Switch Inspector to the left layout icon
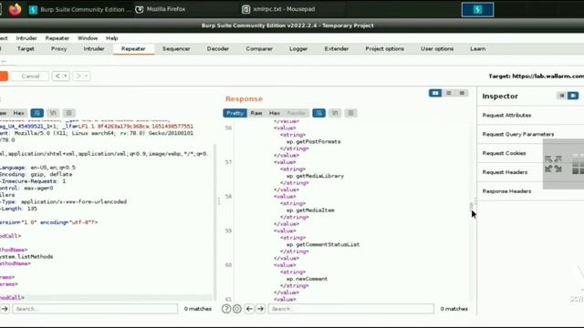 coord(562,96)
